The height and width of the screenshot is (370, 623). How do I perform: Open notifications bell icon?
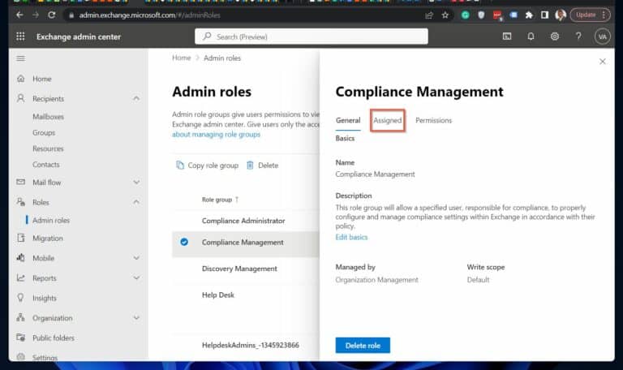531,37
